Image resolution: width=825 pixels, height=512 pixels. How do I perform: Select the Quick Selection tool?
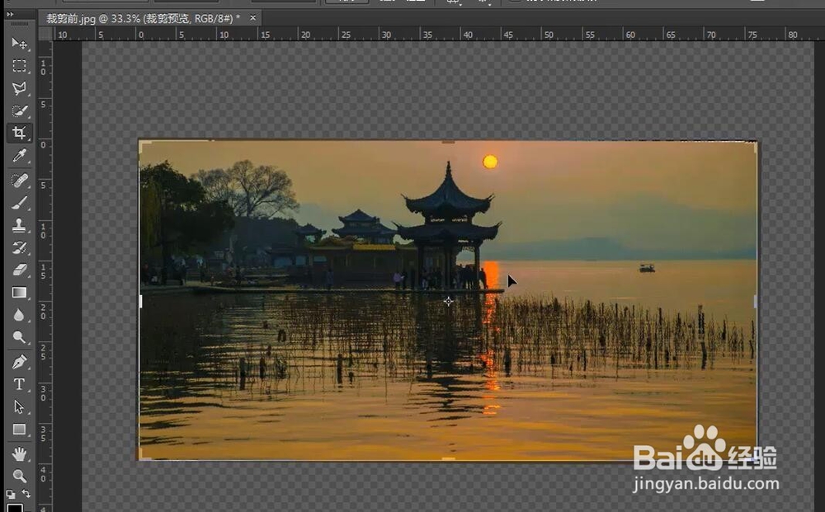[x=19, y=111]
